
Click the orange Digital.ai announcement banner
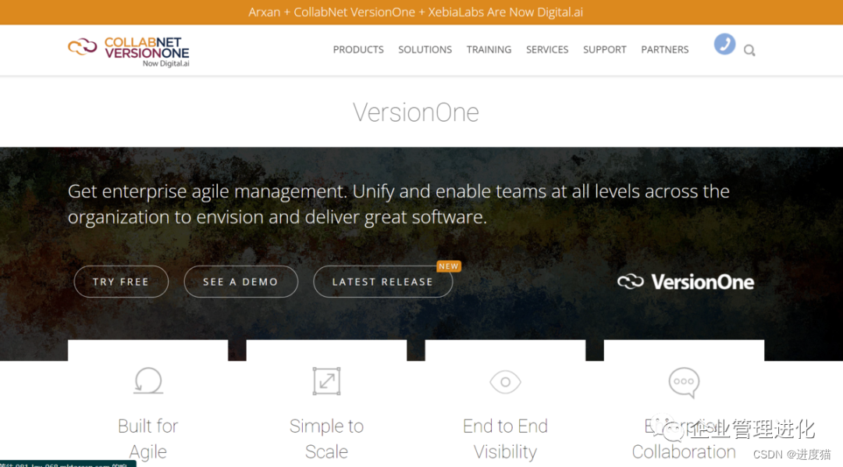(421, 12)
